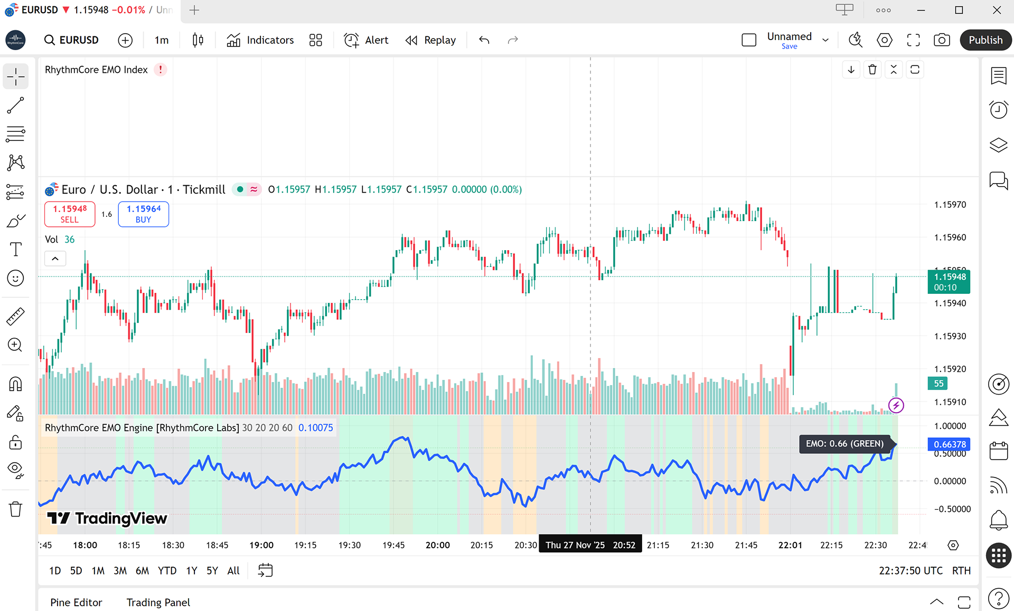
Task: Select the trend line drawing tool
Action: (15, 106)
